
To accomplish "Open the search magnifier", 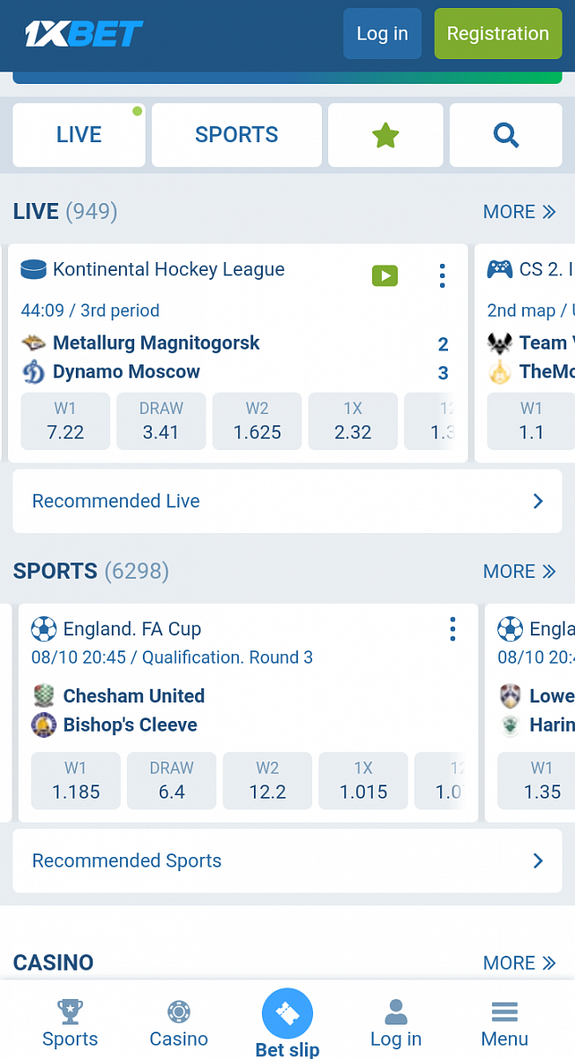I will click(505, 135).
